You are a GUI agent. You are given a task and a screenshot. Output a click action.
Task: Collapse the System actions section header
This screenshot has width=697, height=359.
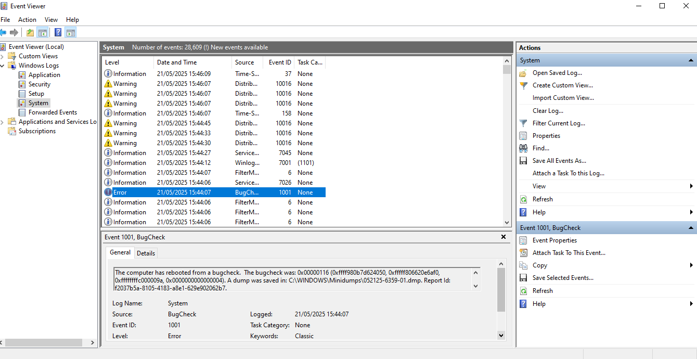(x=691, y=60)
